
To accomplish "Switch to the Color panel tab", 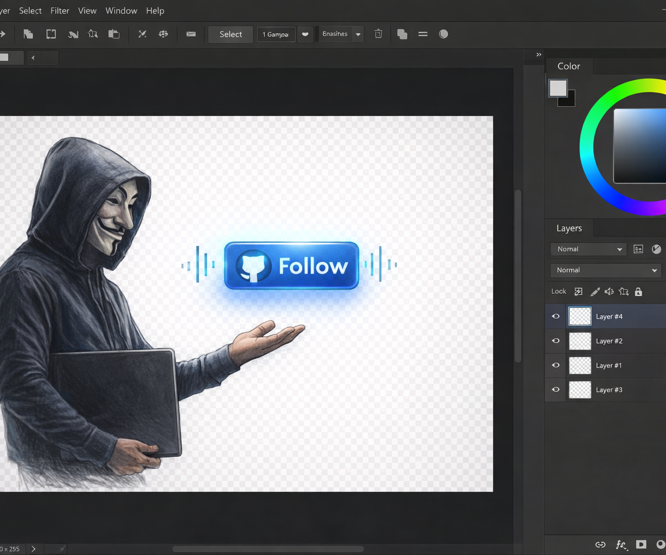I will tap(569, 66).
